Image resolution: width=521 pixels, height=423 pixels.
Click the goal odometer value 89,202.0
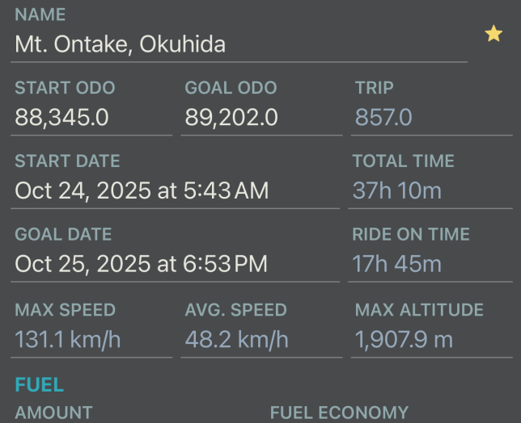coord(231,118)
